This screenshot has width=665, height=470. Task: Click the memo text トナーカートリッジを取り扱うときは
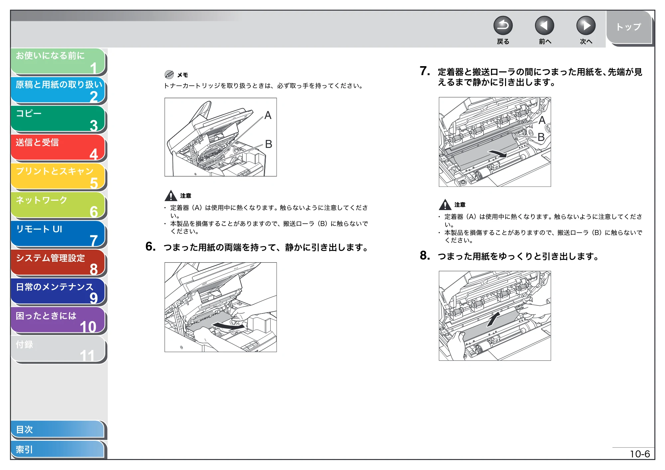[x=263, y=86]
